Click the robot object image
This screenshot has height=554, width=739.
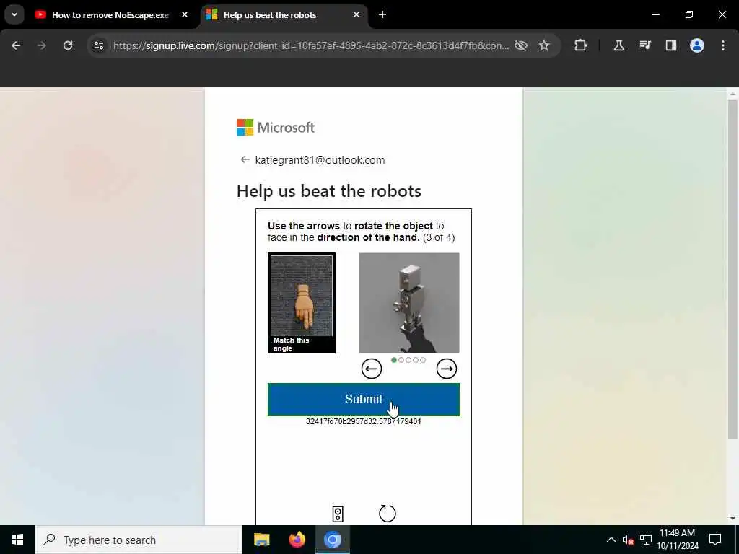(409, 303)
